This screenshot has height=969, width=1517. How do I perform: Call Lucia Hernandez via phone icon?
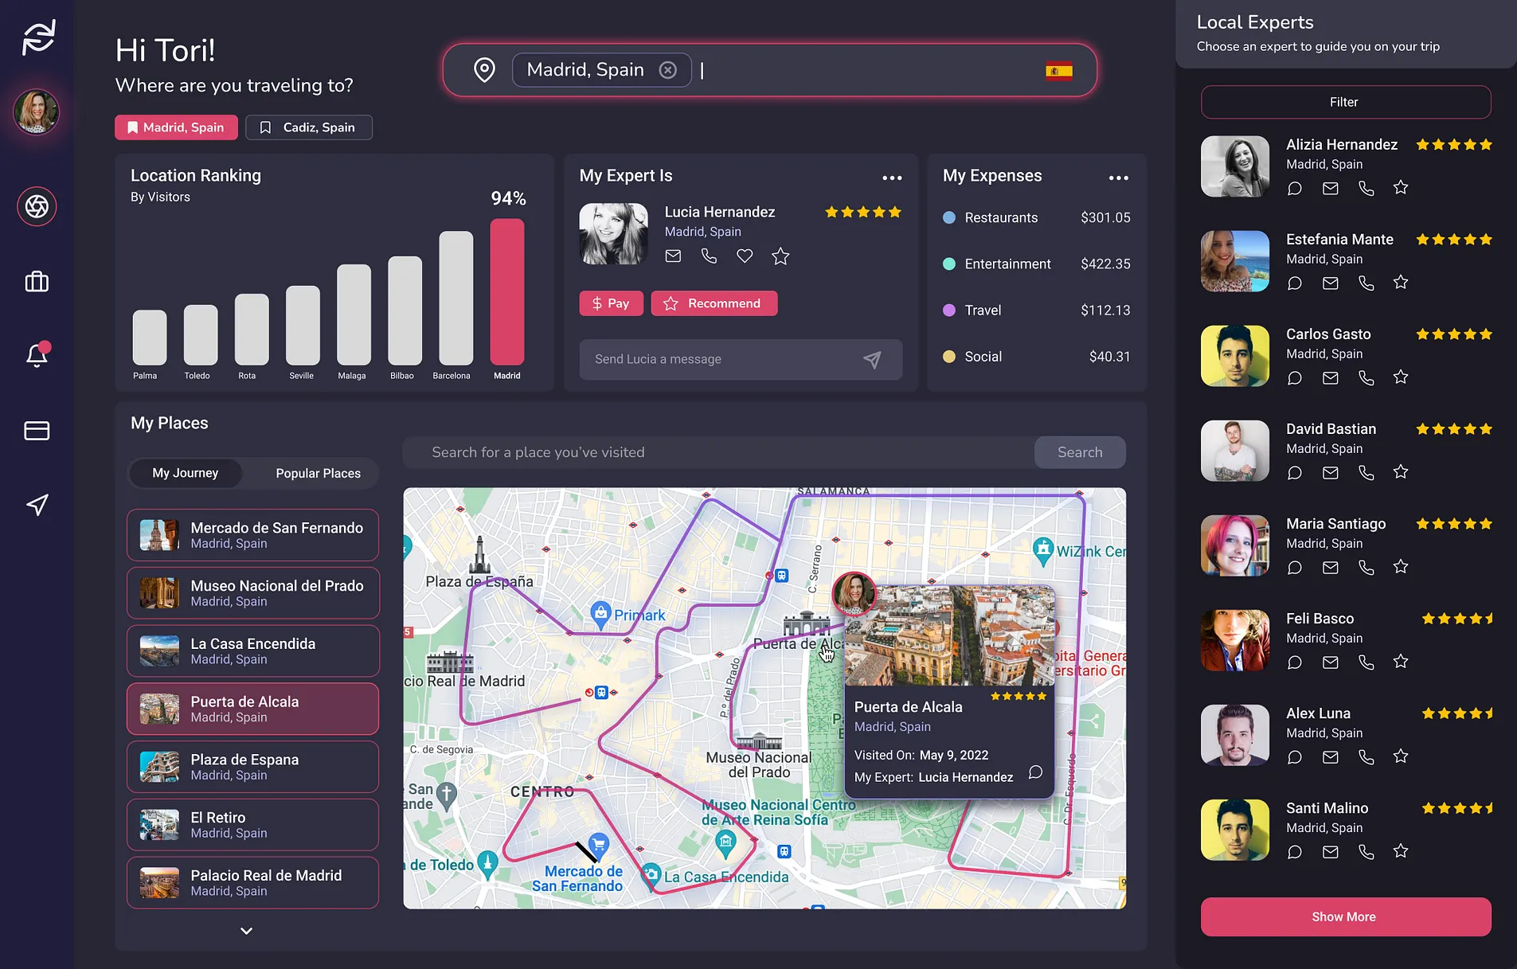(709, 256)
